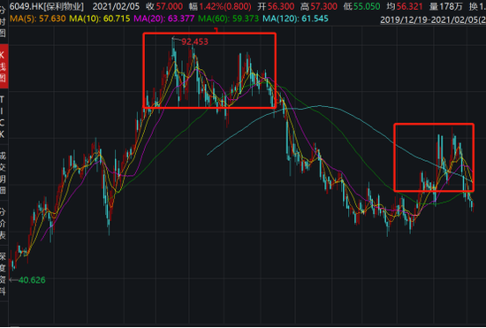Image resolution: width=486 pixels, height=328 pixels.
Task: Click the peak price marker 92.453
Action: (194, 42)
